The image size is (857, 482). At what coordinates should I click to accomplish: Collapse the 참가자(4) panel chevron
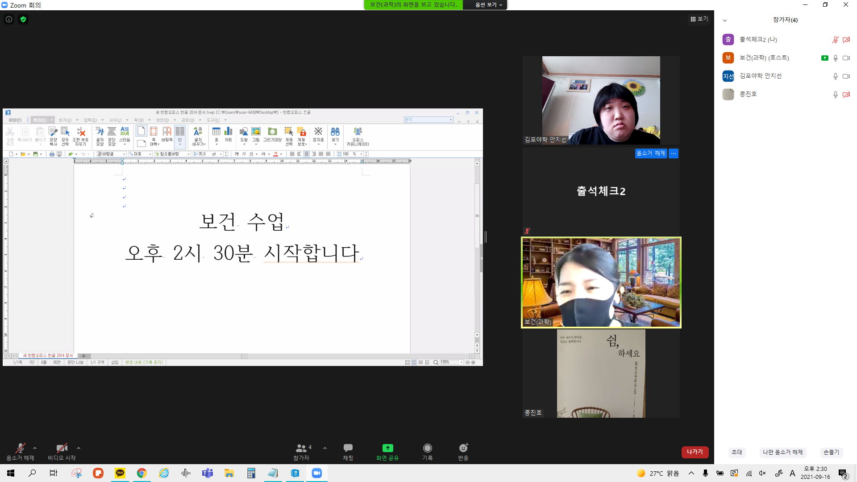coord(725,20)
